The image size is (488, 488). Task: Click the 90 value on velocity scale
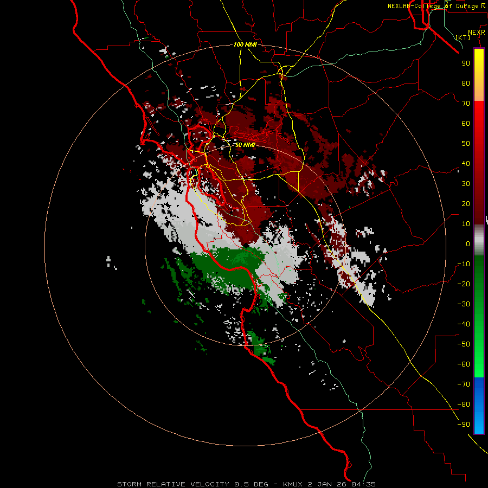pos(466,63)
